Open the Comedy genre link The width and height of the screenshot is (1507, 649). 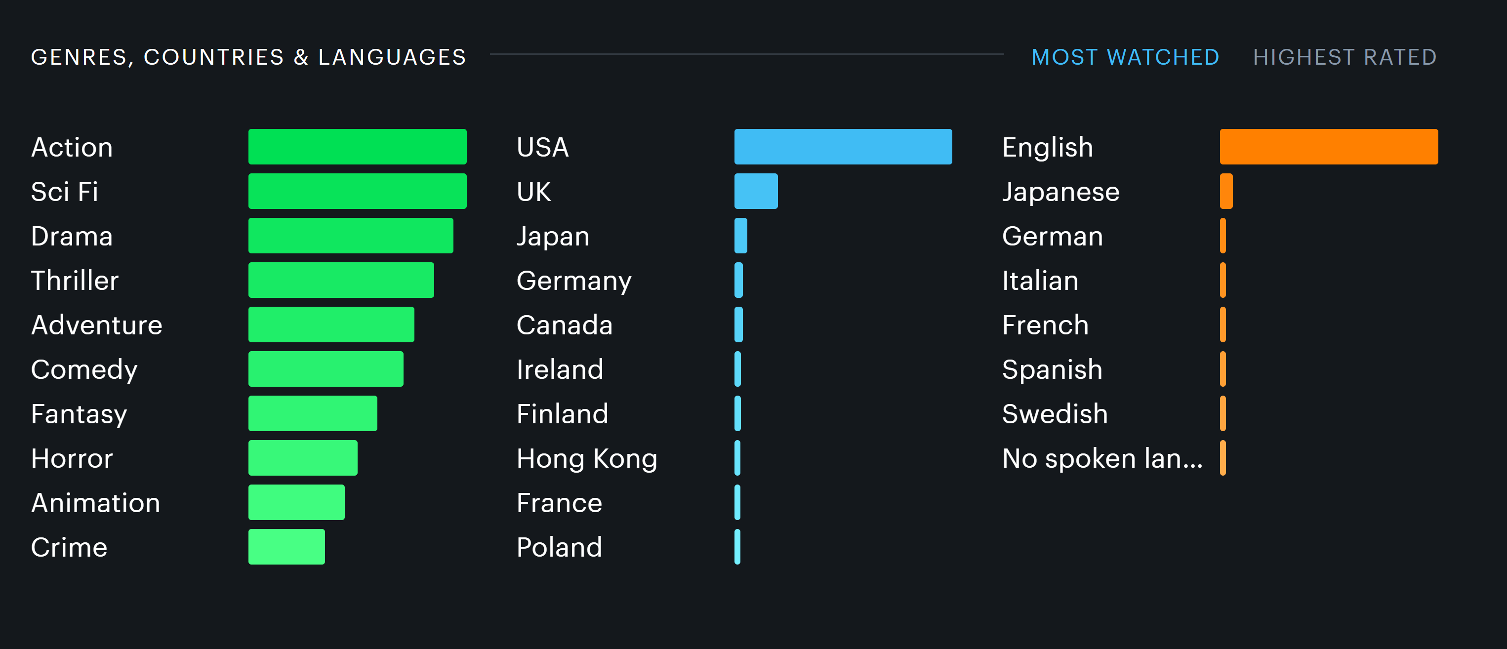(84, 369)
